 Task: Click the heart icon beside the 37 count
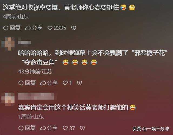[65, 128]
